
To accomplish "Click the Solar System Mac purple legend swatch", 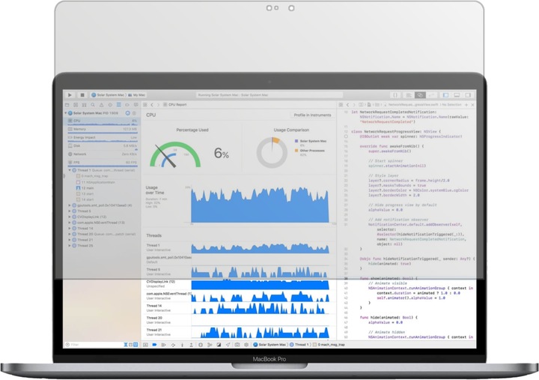I will click(x=296, y=141).
